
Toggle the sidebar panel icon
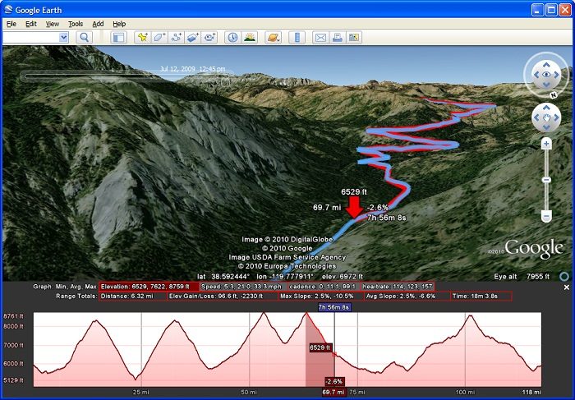118,37
